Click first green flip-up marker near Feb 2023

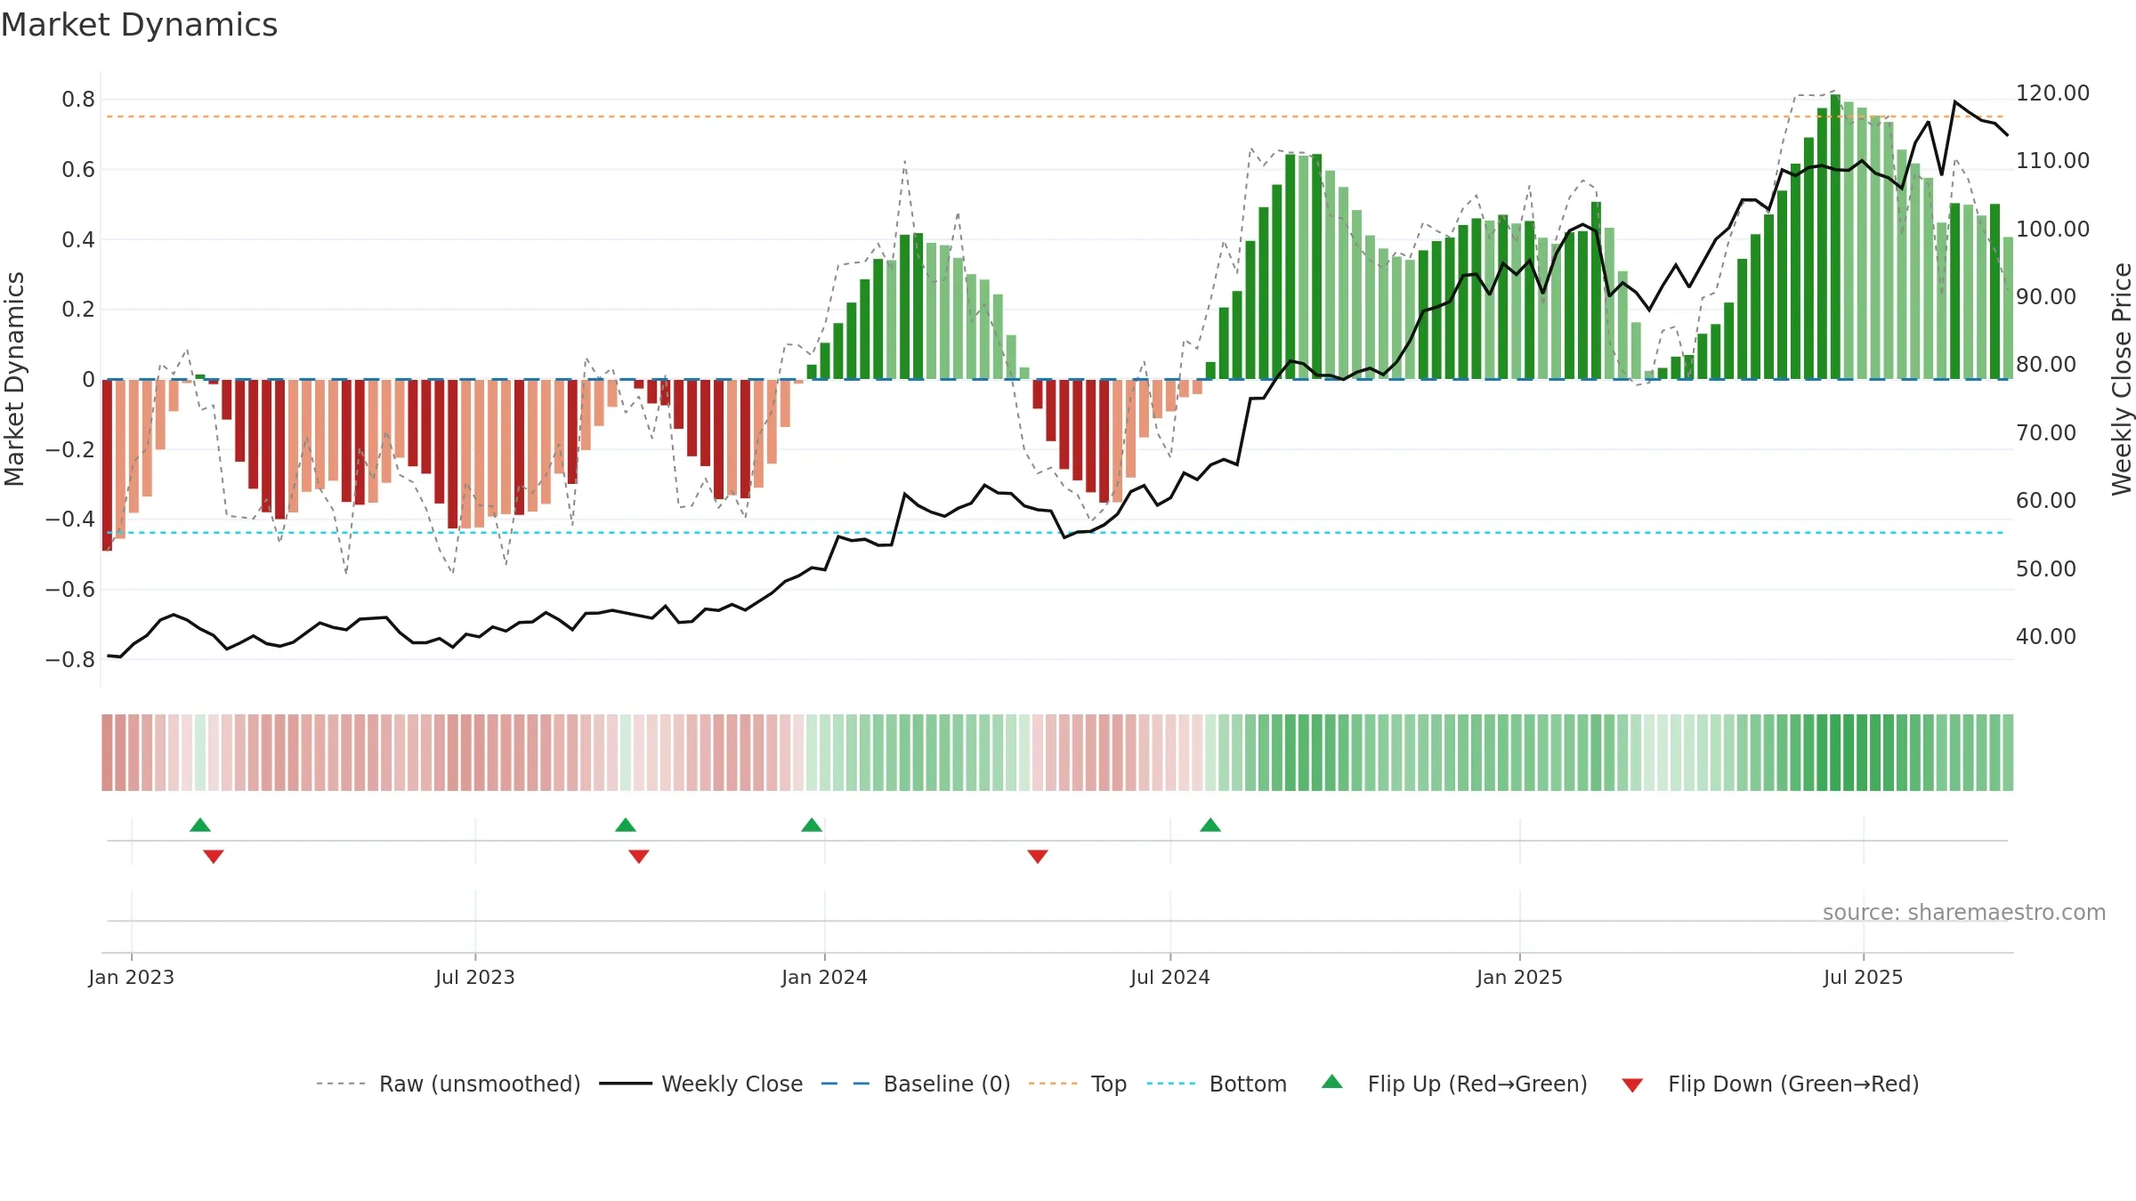200,825
